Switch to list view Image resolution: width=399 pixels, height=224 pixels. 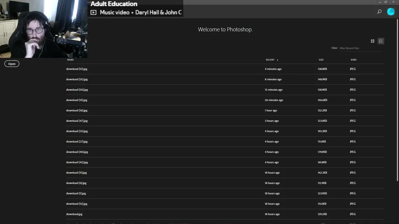[x=381, y=41]
